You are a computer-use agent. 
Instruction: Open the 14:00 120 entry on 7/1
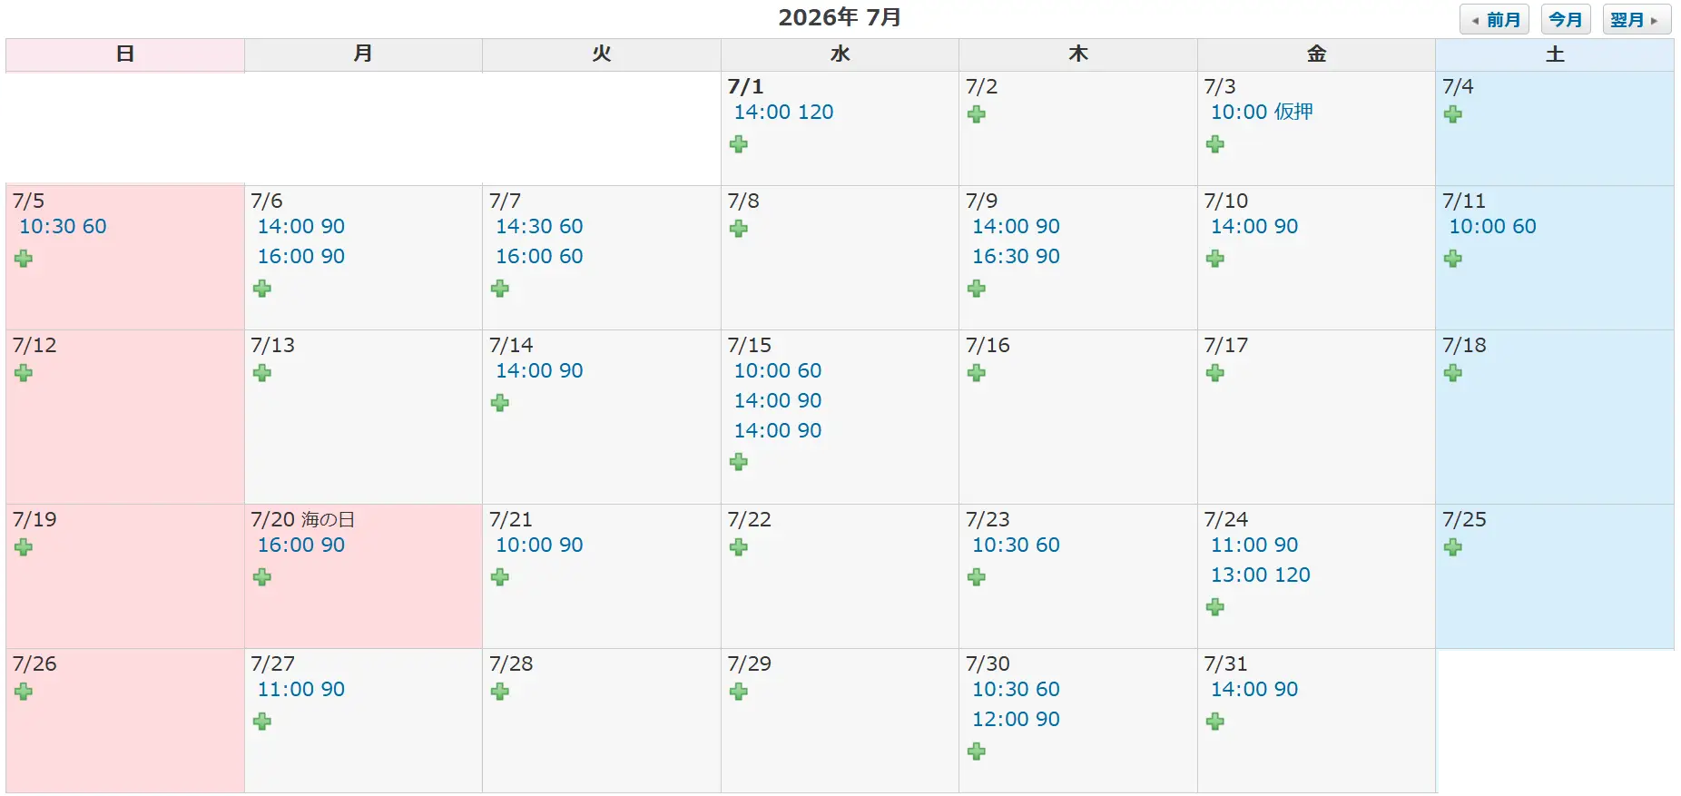click(x=783, y=113)
